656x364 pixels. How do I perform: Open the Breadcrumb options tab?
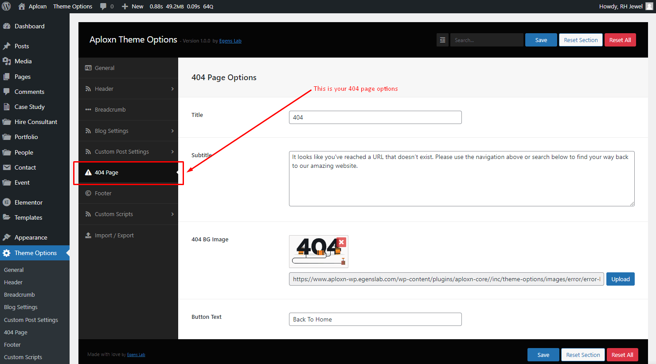click(x=128, y=109)
